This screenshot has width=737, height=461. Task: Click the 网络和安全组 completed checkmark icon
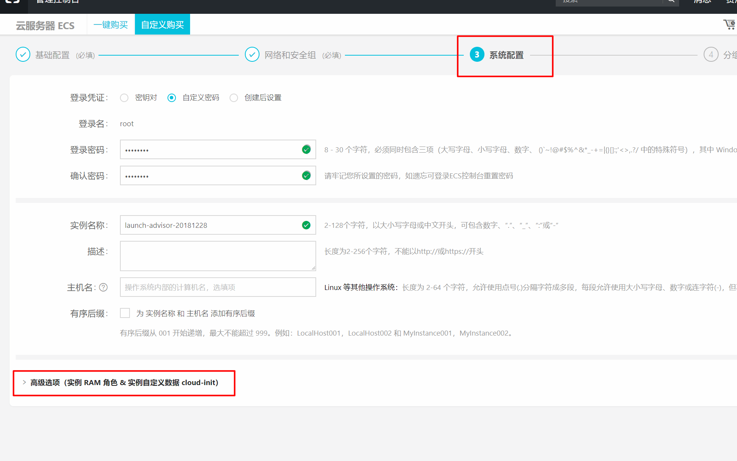tap(252, 55)
